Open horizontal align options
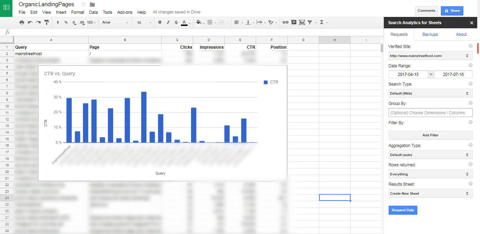This screenshot has width=480, height=234. 237,22
